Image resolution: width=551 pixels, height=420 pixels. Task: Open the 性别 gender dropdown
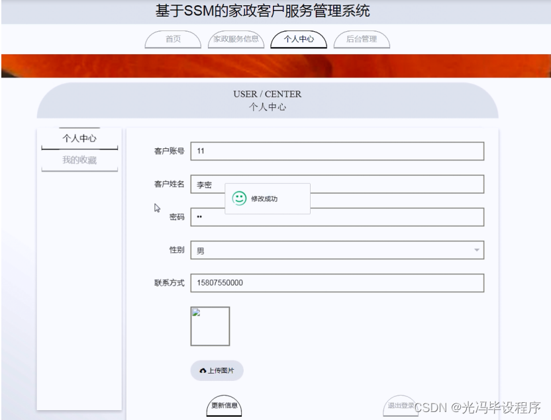[338, 250]
